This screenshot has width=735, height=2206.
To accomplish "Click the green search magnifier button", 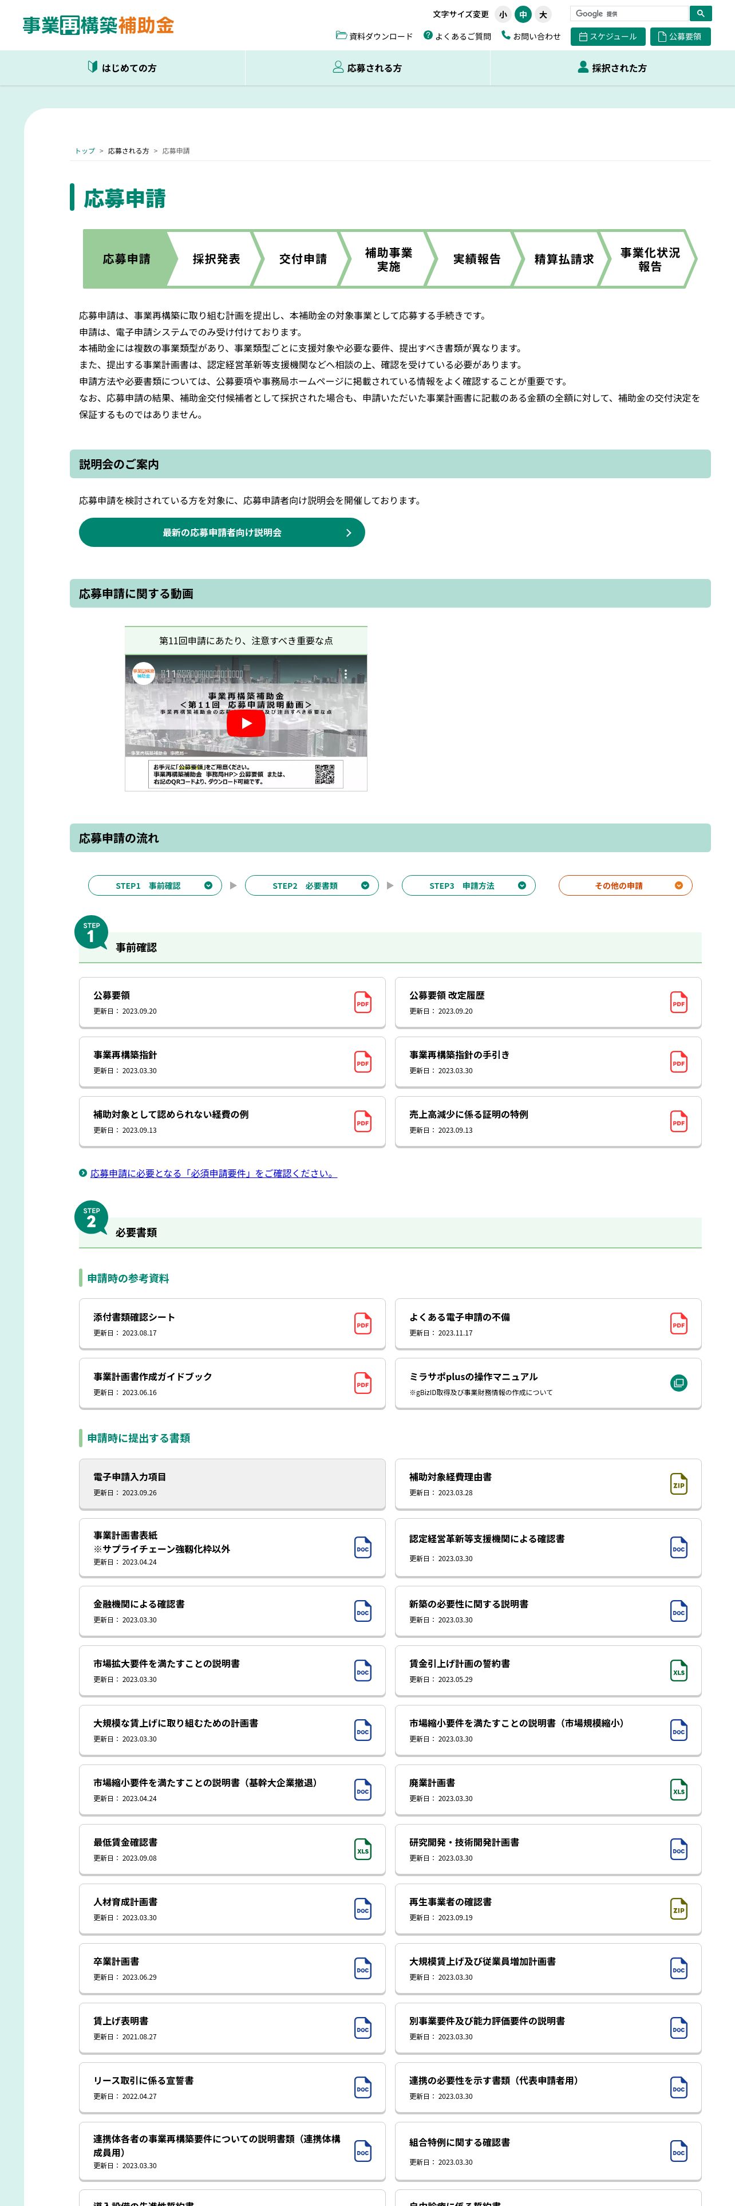I will pyautogui.click(x=700, y=14).
